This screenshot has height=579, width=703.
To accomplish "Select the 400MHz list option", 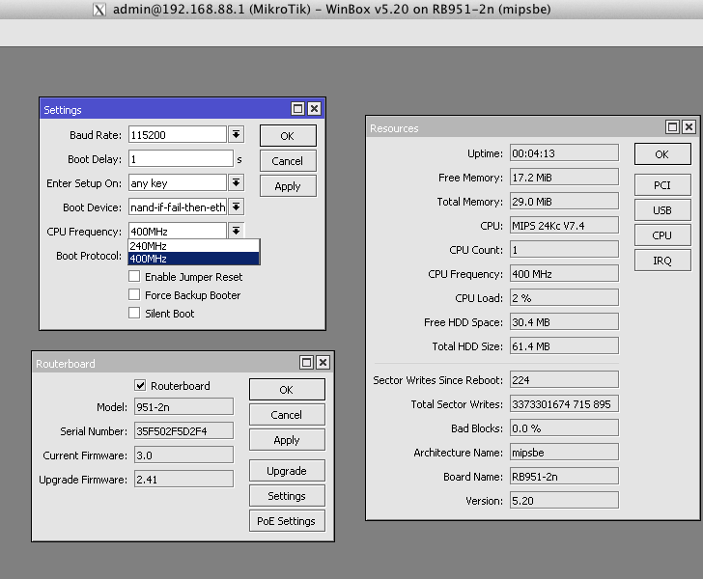I will click(194, 259).
